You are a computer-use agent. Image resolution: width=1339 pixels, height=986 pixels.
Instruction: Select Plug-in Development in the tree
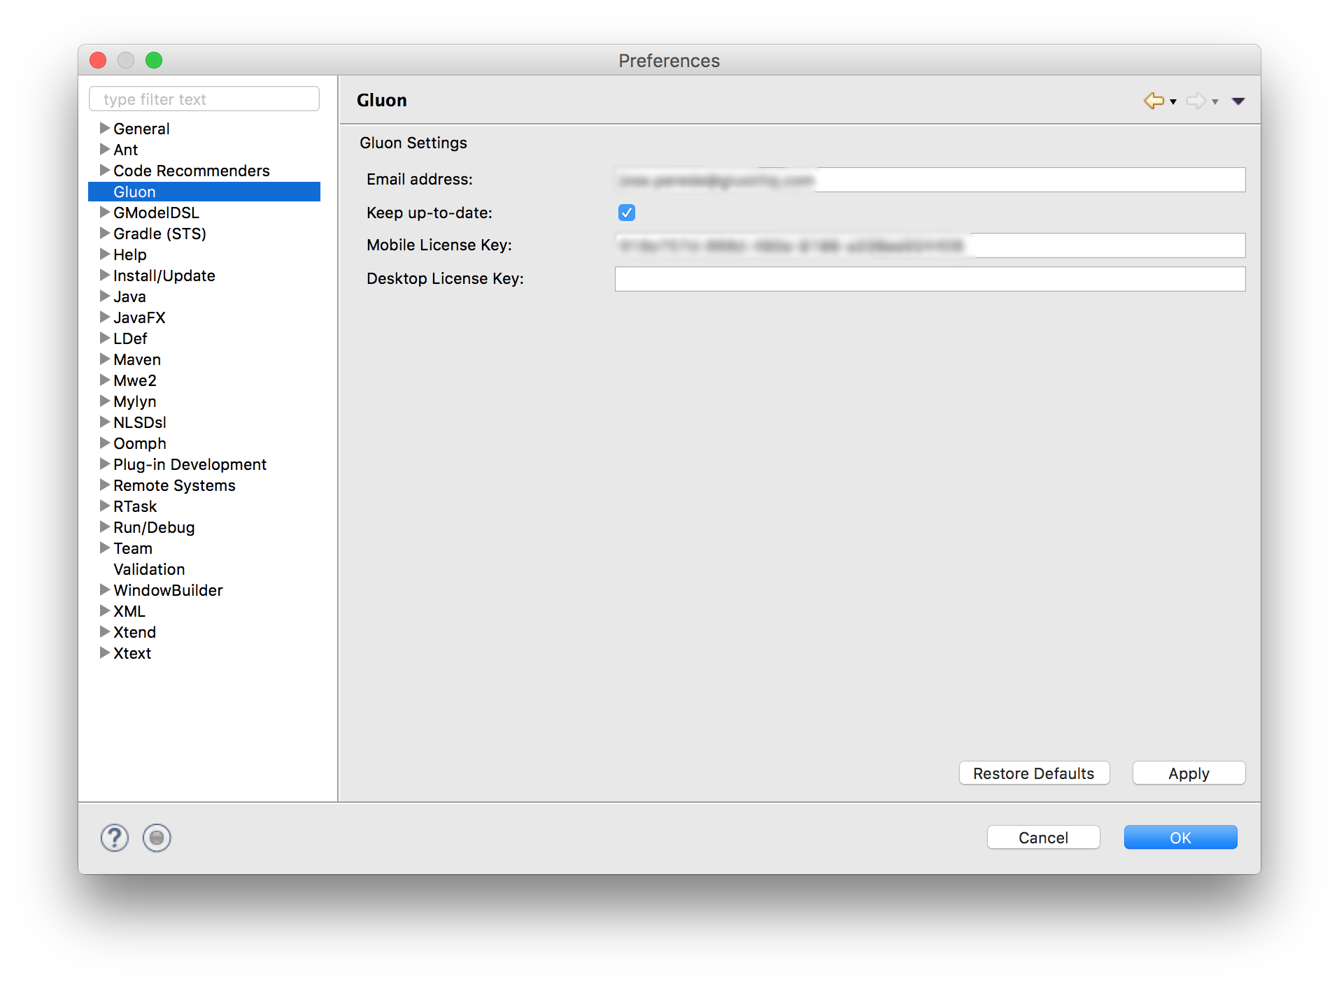[190, 464]
